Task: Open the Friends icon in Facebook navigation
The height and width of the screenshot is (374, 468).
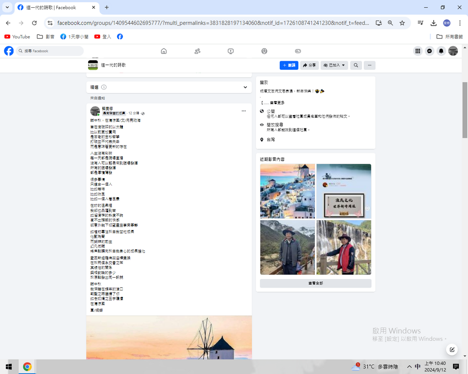Action: [x=197, y=51]
